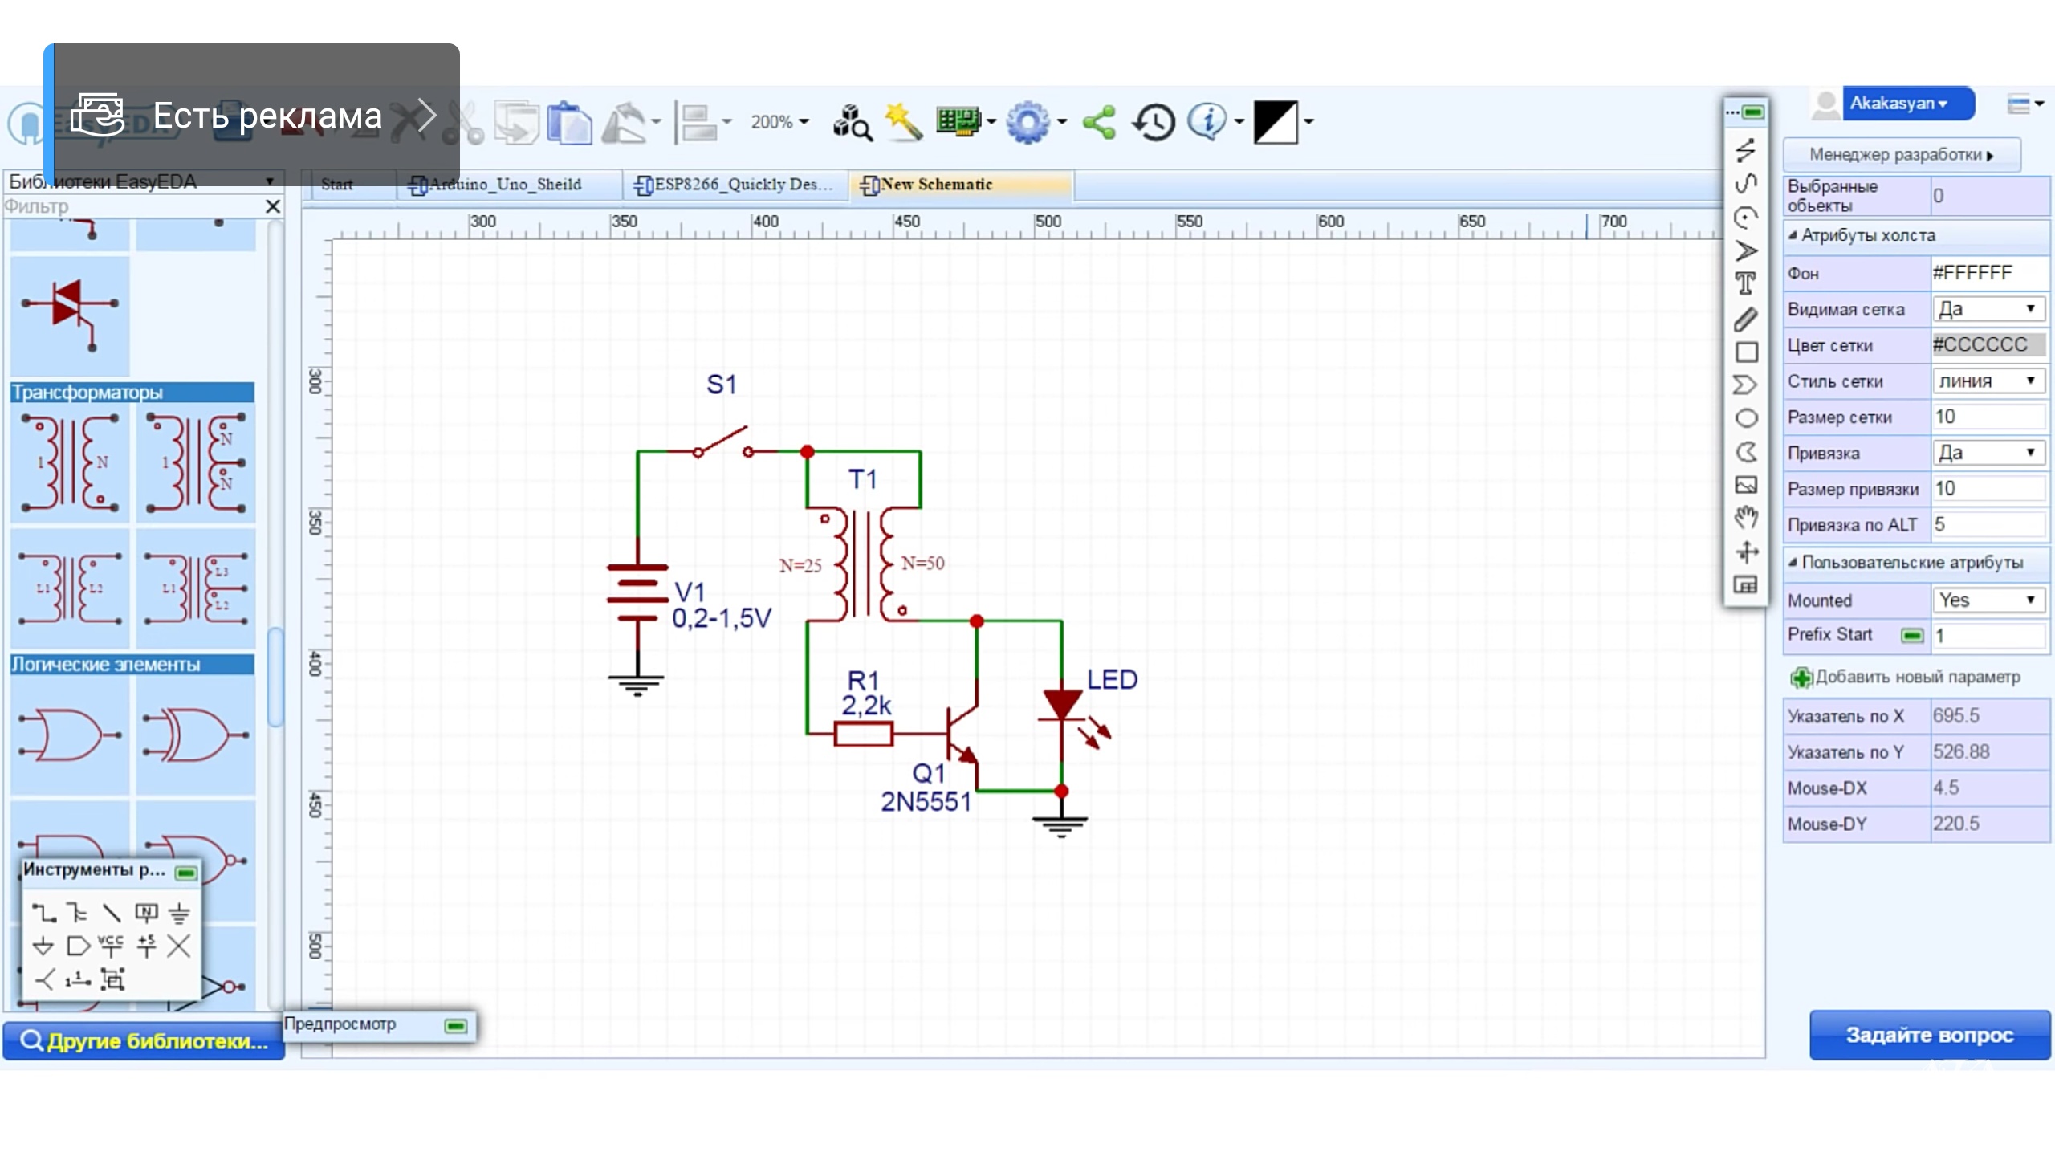Place a VCC power flag
The height and width of the screenshot is (1156, 2055).
click(111, 946)
